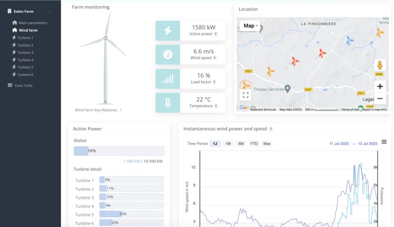The width and height of the screenshot is (394, 227).
Task: Click help icon next to Instantaneous wind power
Action: click(271, 129)
